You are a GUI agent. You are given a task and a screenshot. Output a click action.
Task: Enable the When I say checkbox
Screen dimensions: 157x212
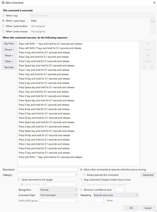(3, 16)
